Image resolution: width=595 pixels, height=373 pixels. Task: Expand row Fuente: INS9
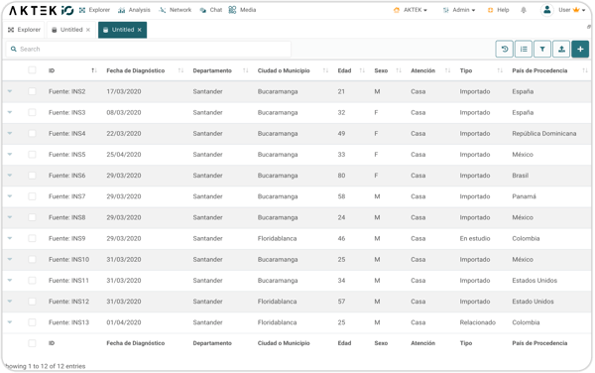coord(10,238)
